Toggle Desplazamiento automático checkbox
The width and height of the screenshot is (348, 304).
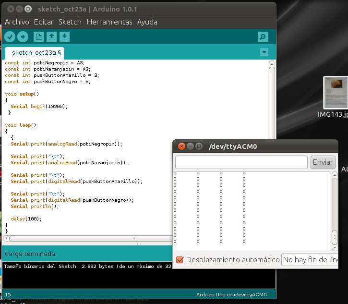pyautogui.click(x=180, y=260)
